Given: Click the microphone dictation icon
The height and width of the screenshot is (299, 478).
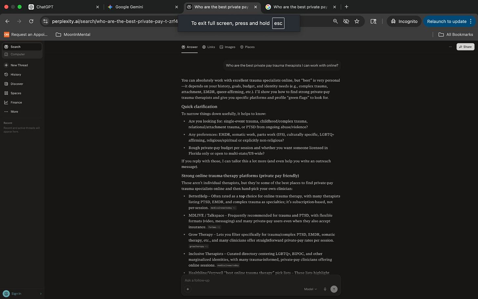Looking at the screenshot, I should [325, 289].
